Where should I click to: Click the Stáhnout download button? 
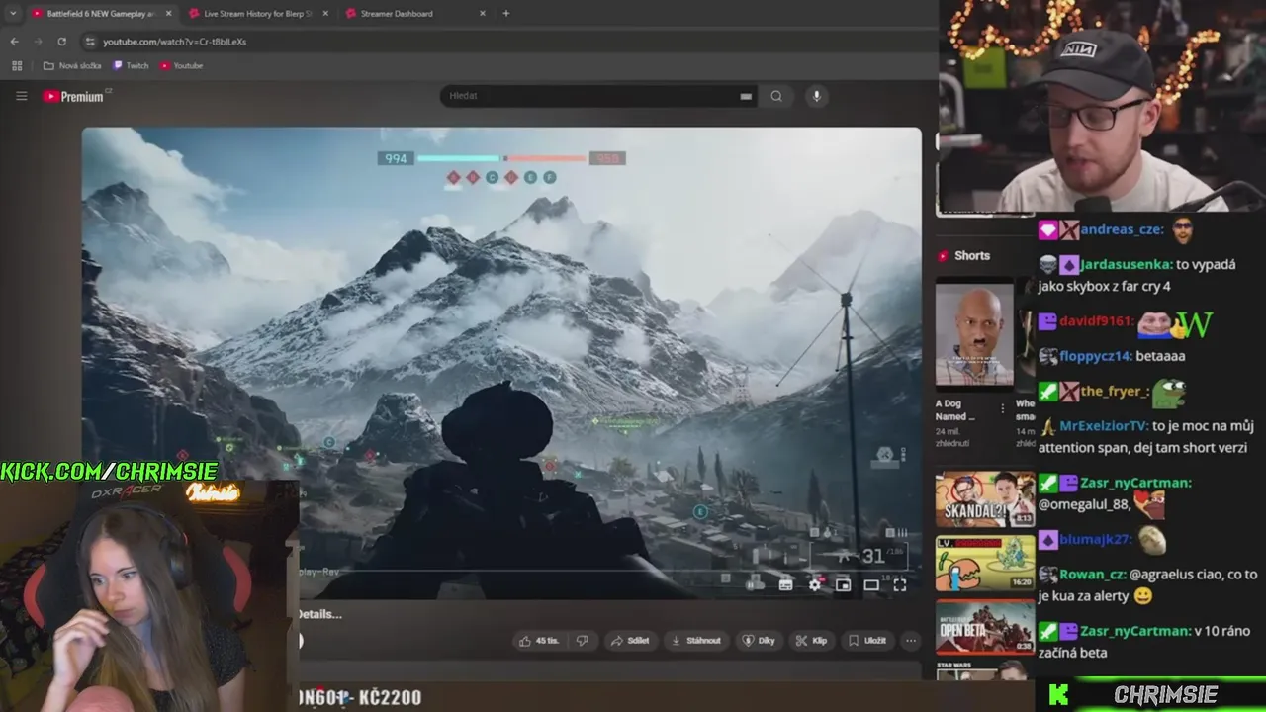pos(695,641)
